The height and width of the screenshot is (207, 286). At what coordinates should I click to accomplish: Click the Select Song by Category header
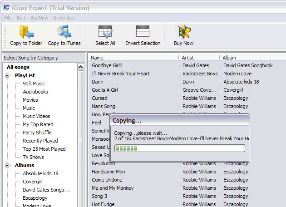point(44,58)
